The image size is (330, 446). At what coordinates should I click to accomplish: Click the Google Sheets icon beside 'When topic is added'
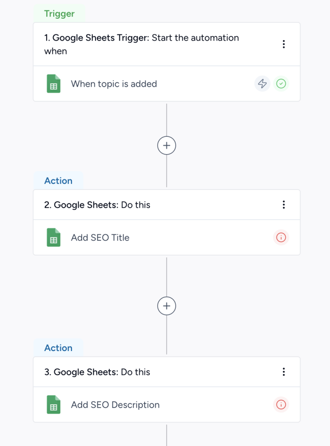pos(53,84)
